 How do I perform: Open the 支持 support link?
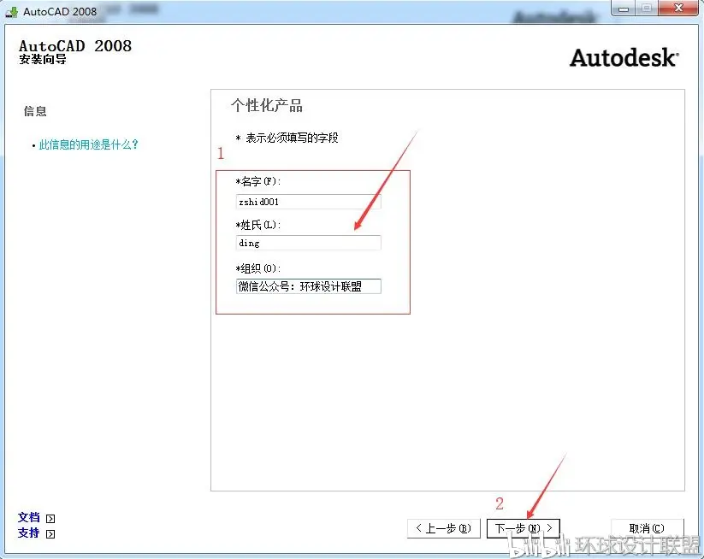click(x=29, y=533)
